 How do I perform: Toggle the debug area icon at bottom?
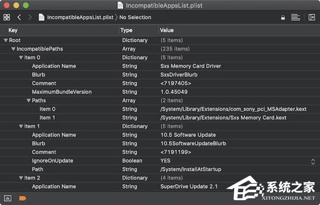pyautogui.click(x=8, y=198)
